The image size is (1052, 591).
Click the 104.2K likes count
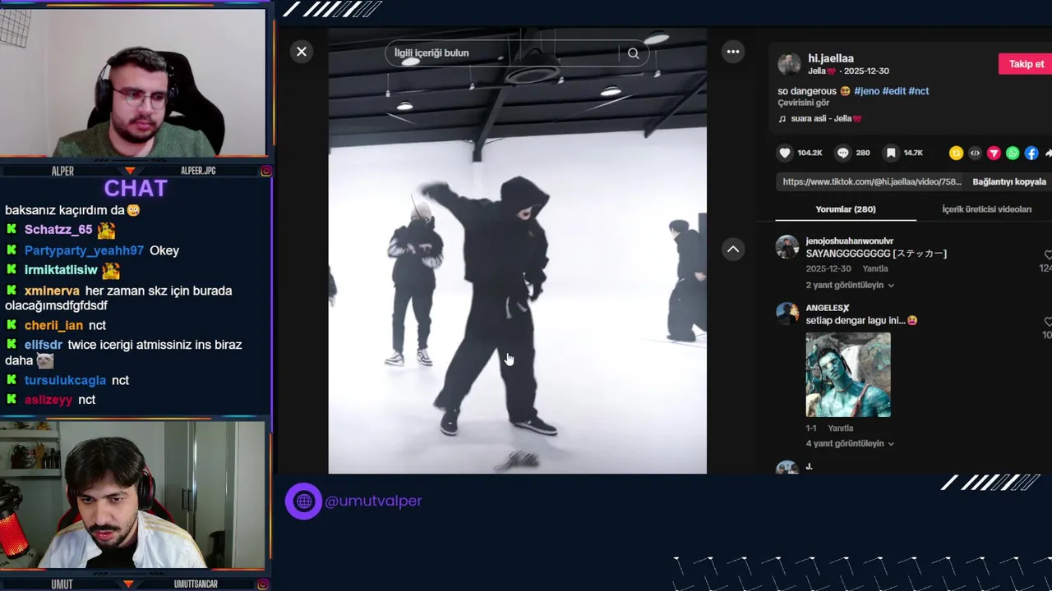810,153
